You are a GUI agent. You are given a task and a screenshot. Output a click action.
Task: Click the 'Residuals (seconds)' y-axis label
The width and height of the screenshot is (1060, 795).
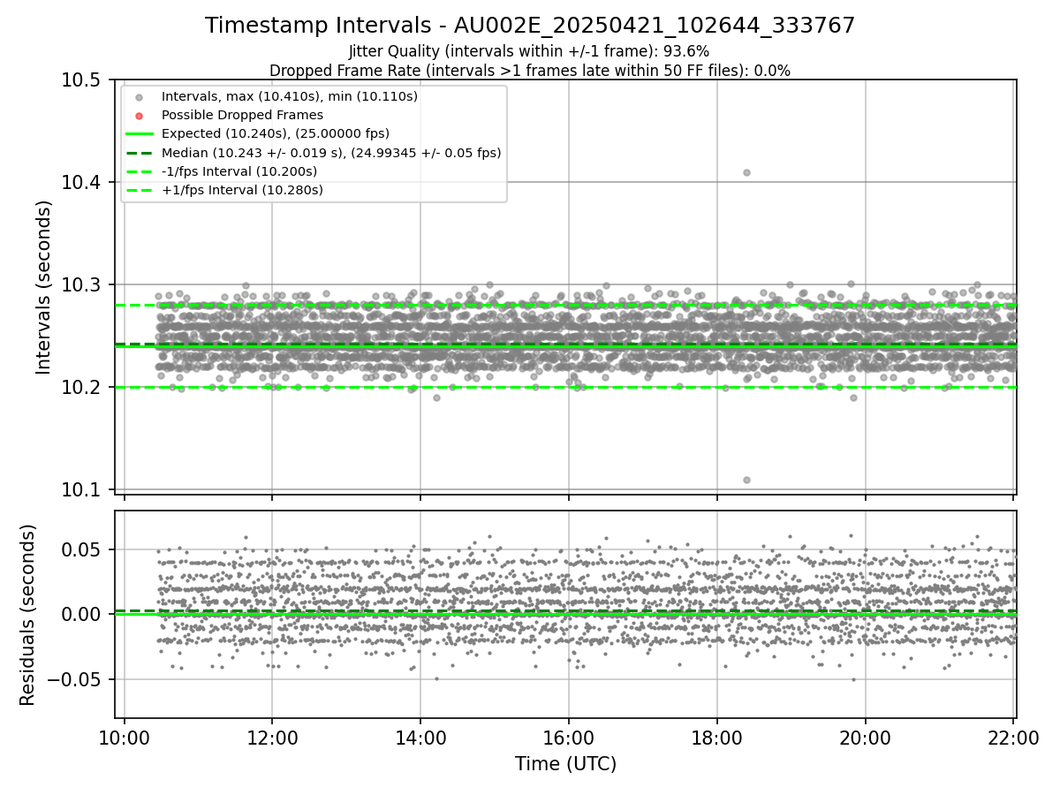pos(27,615)
